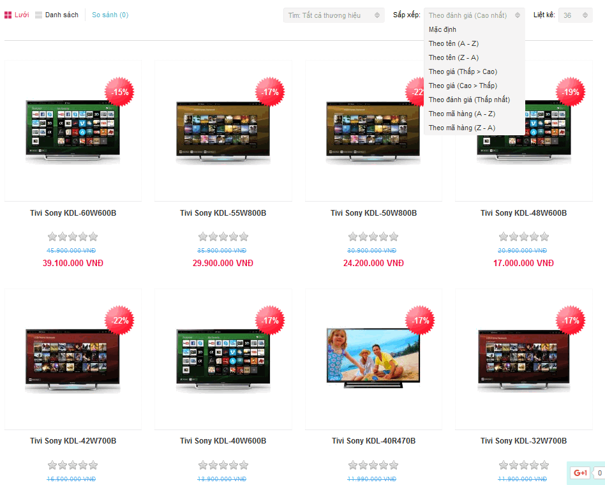Open So sánh (0) comparison link
Viewport: 605px width, 485px height.
pyautogui.click(x=110, y=15)
